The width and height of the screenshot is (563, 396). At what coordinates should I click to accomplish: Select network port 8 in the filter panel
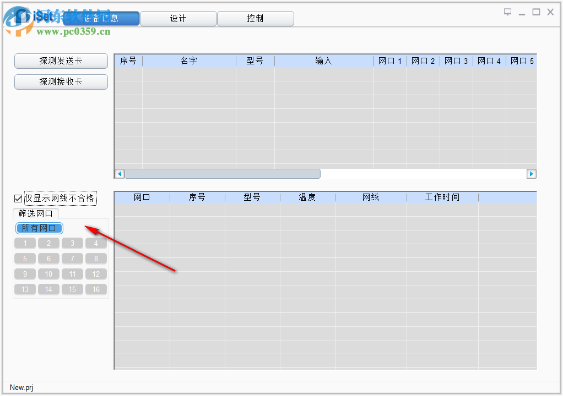96,258
